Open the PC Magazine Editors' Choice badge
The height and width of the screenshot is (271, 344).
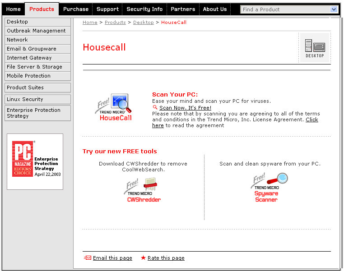(x=35, y=161)
